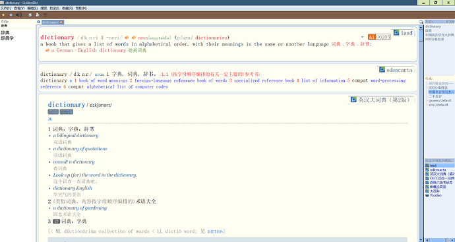Follow the DICTION etymology link
Screen dimensions: 455x242
point(216,231)
